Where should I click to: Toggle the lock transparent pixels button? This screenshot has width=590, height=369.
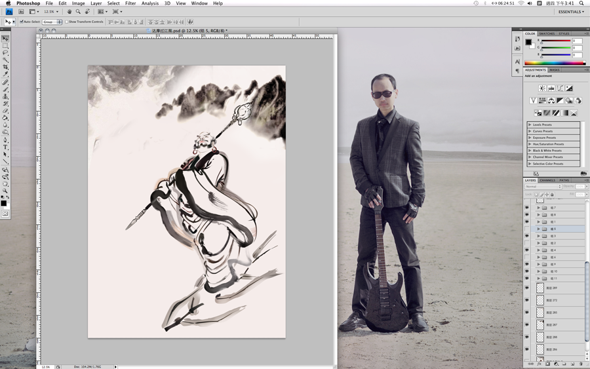click(x=536, y=195)
